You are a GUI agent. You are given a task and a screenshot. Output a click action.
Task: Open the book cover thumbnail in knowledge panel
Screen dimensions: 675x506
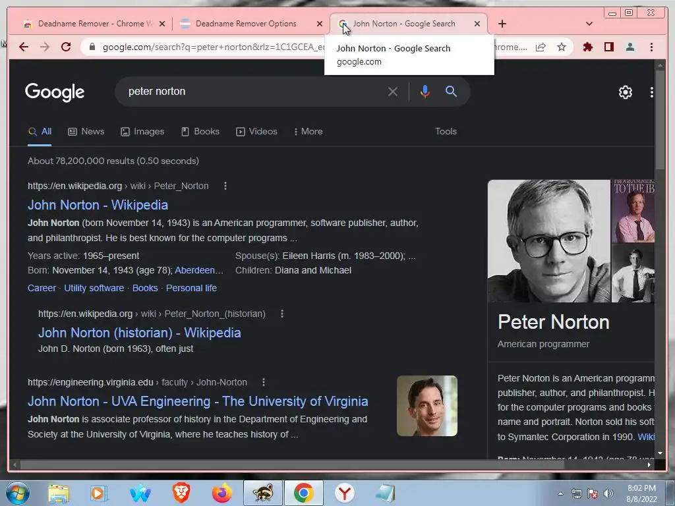pyautogui.click(x=633, y=211)
